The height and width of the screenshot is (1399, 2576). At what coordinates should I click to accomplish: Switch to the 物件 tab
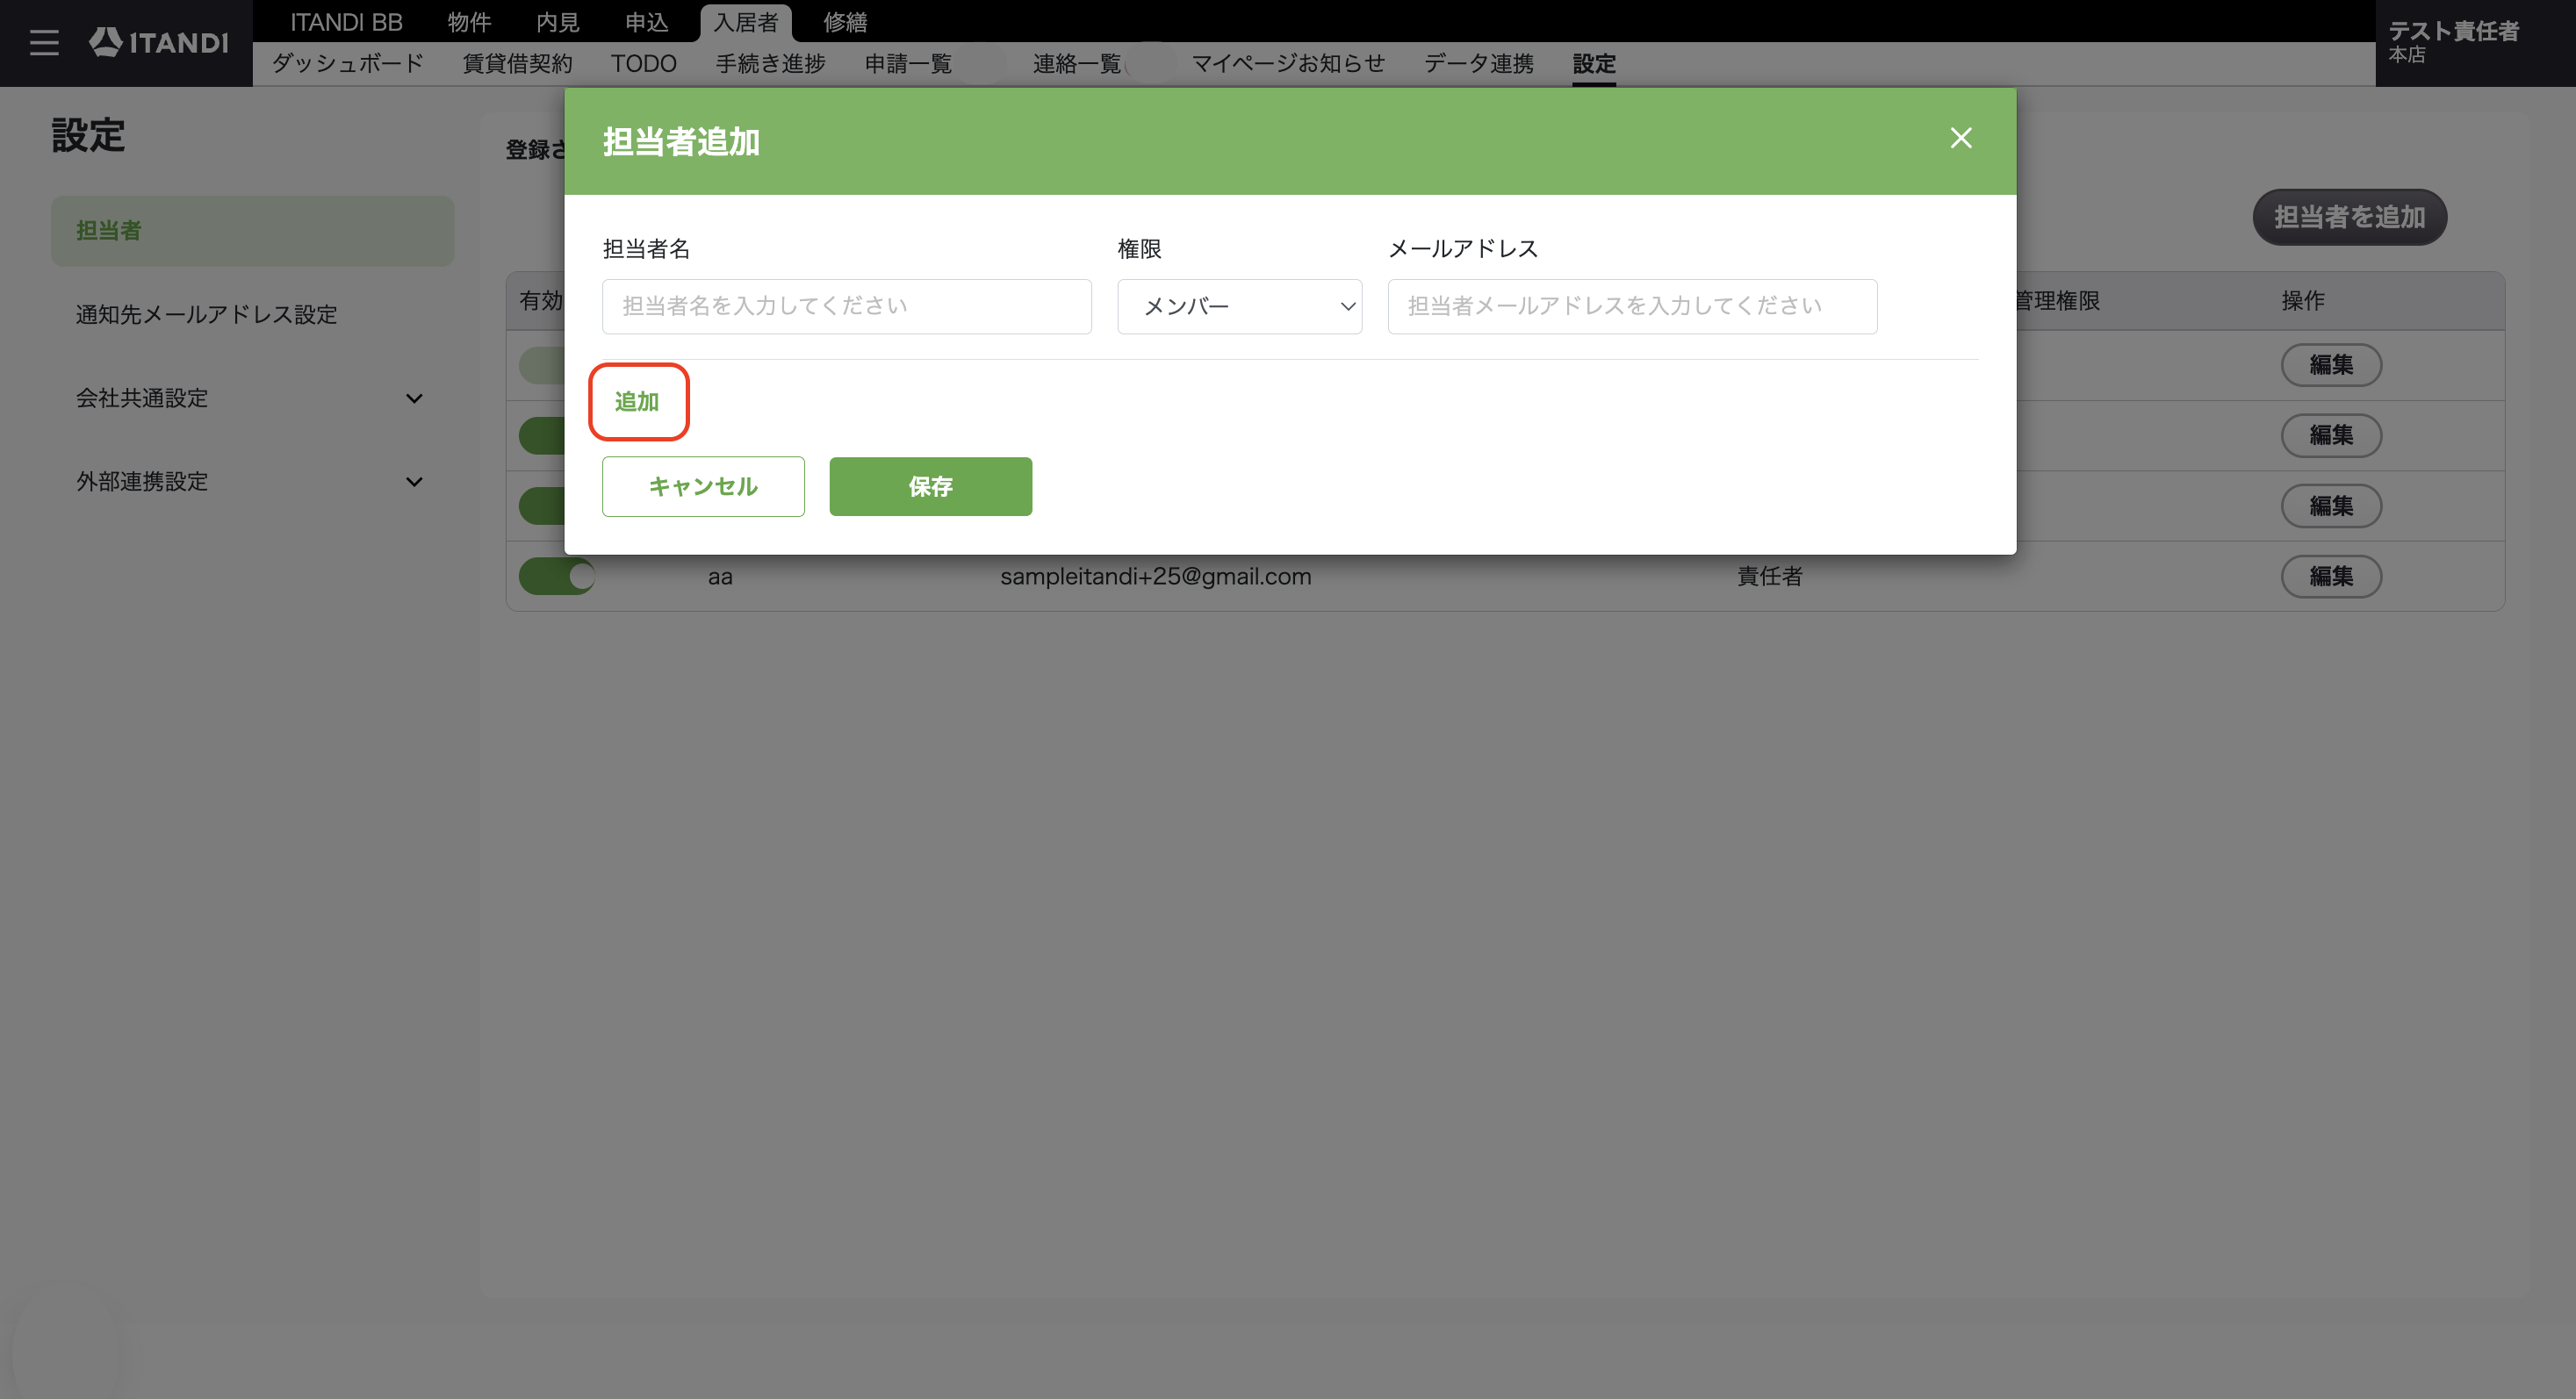pos(469,22)
